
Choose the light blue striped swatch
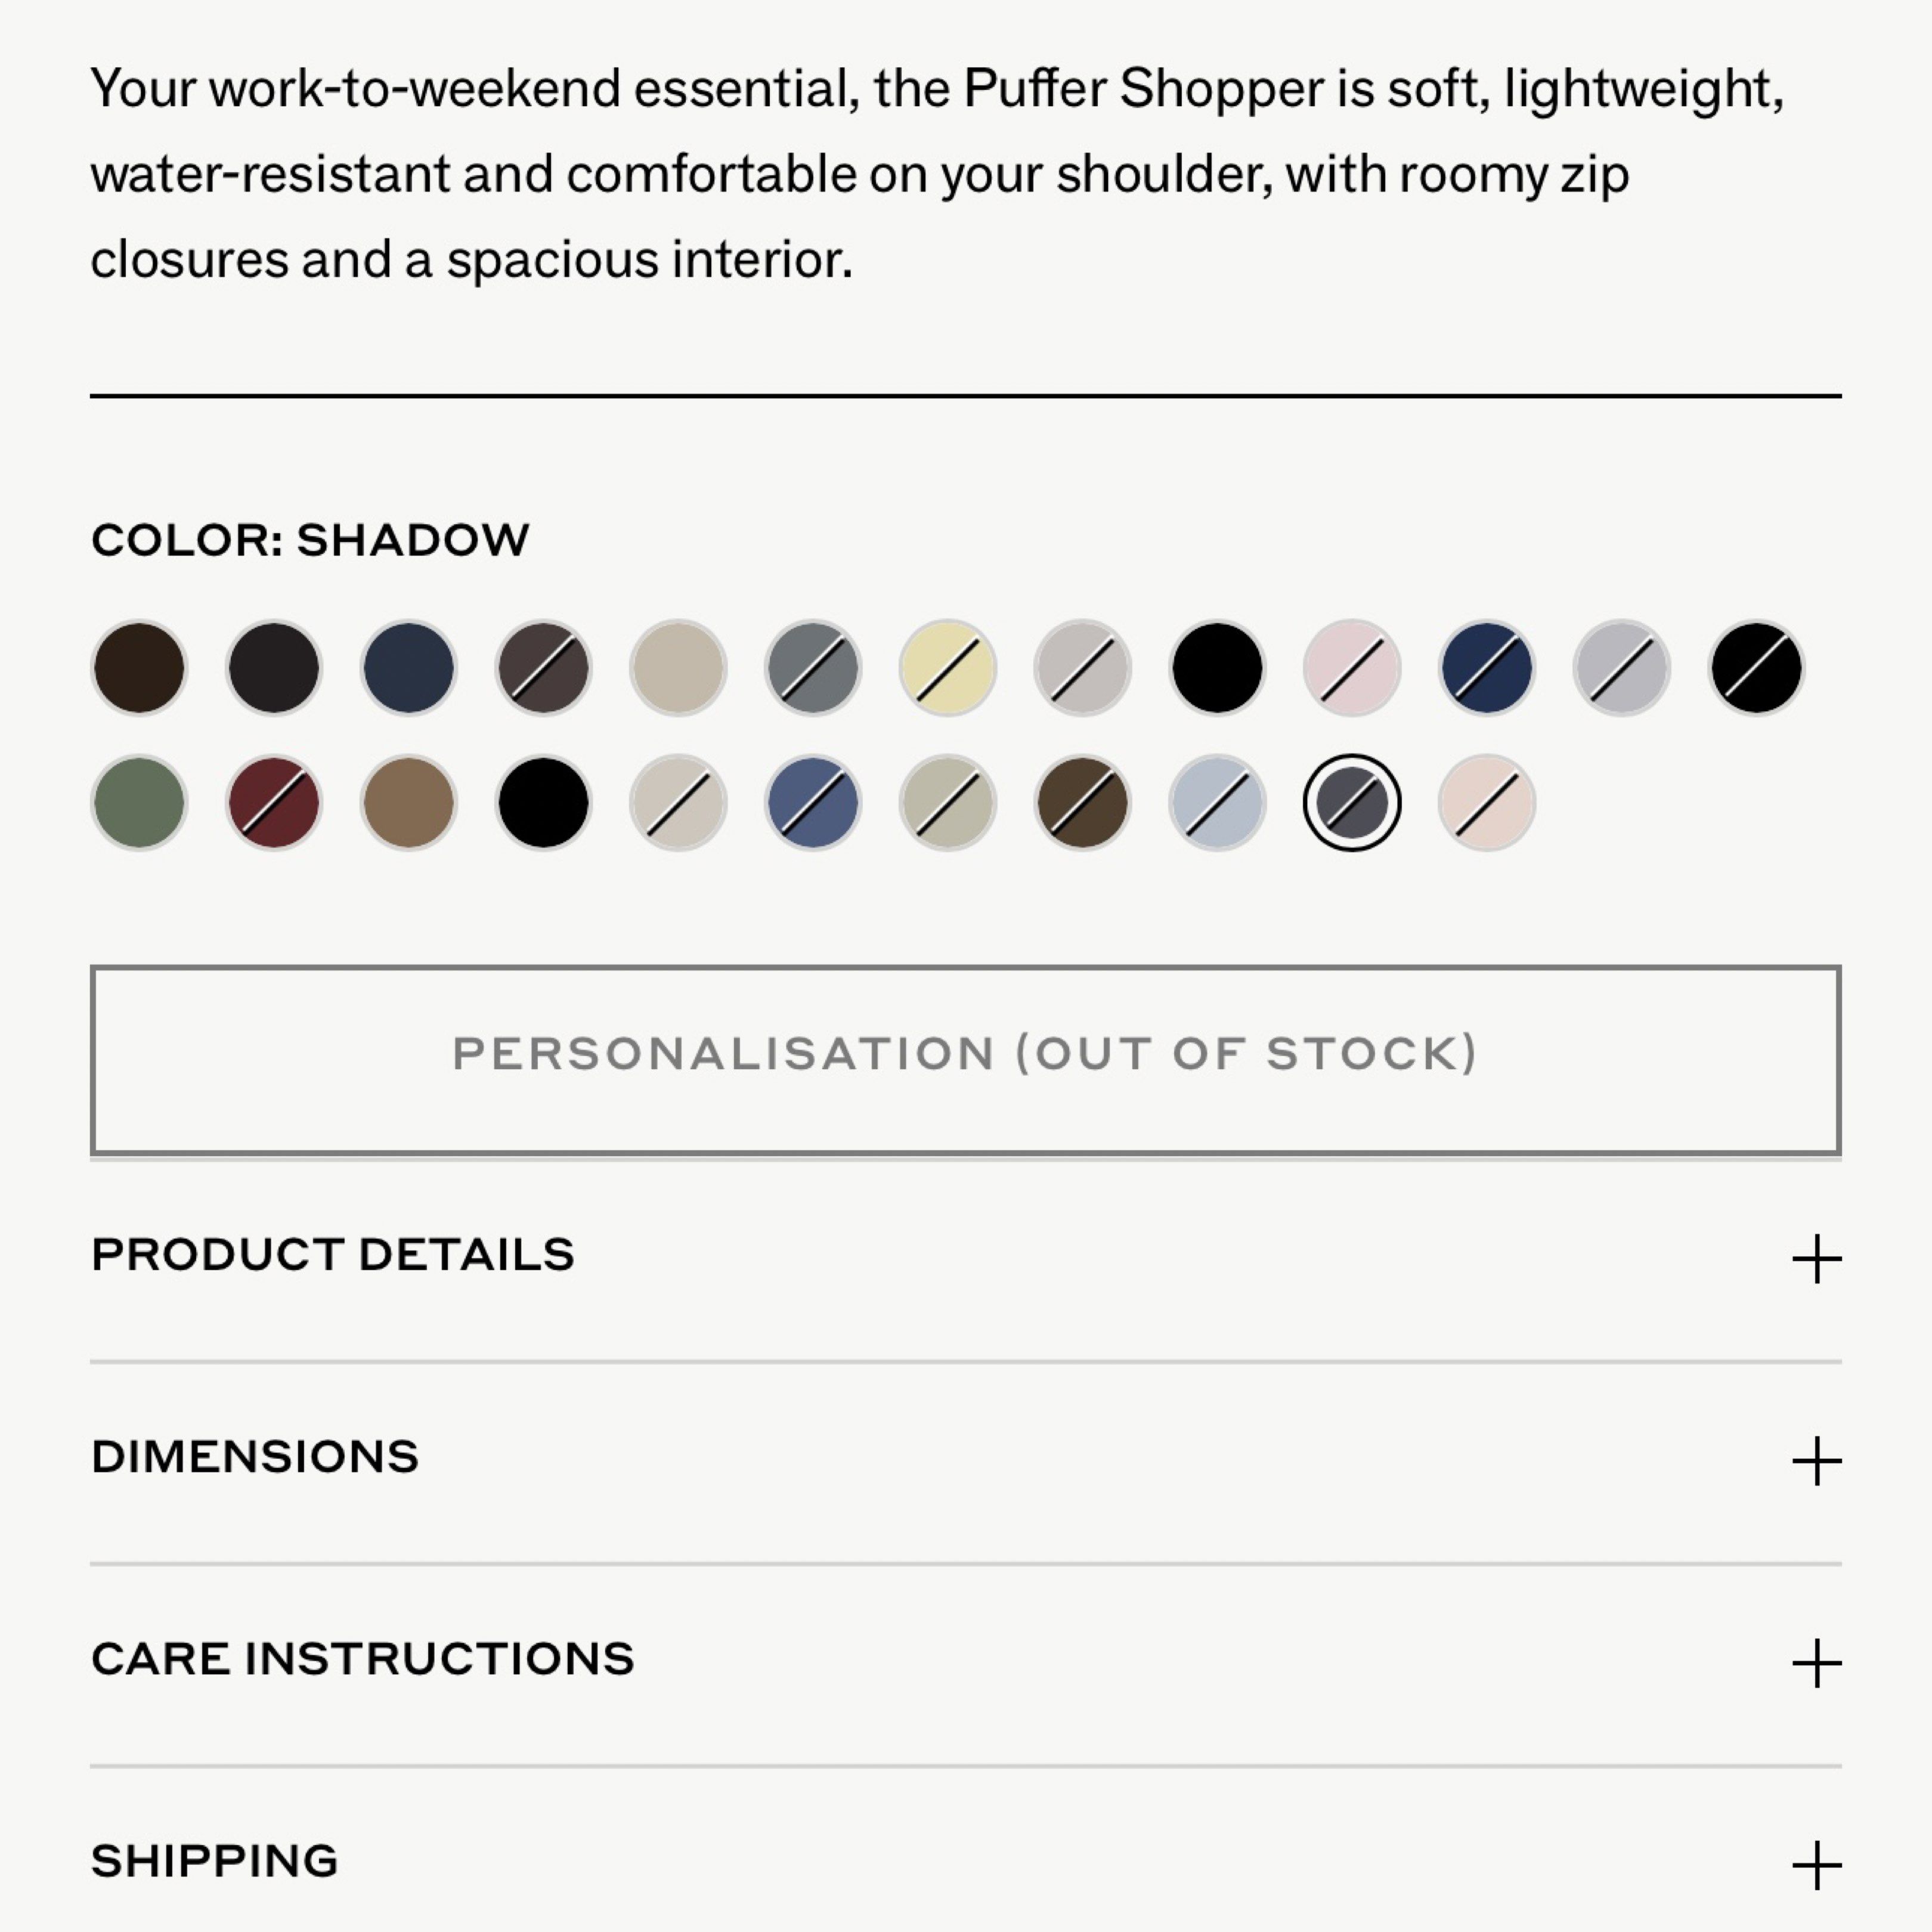(1218, 803)
